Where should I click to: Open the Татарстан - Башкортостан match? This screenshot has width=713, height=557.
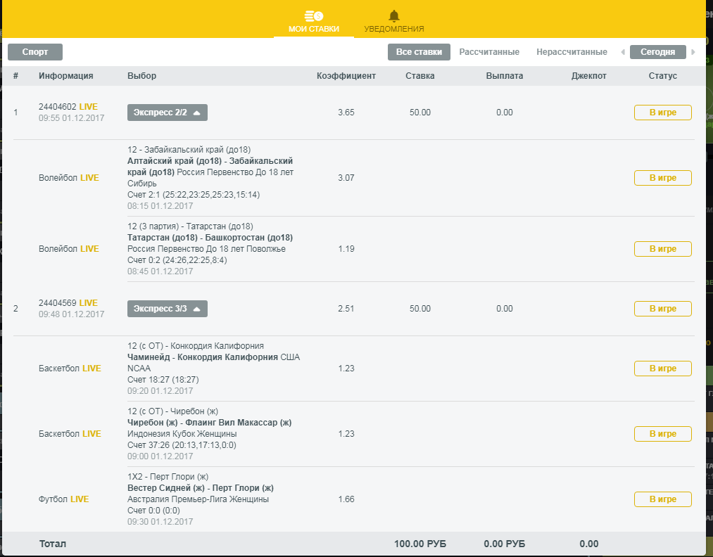coord(210,238)
